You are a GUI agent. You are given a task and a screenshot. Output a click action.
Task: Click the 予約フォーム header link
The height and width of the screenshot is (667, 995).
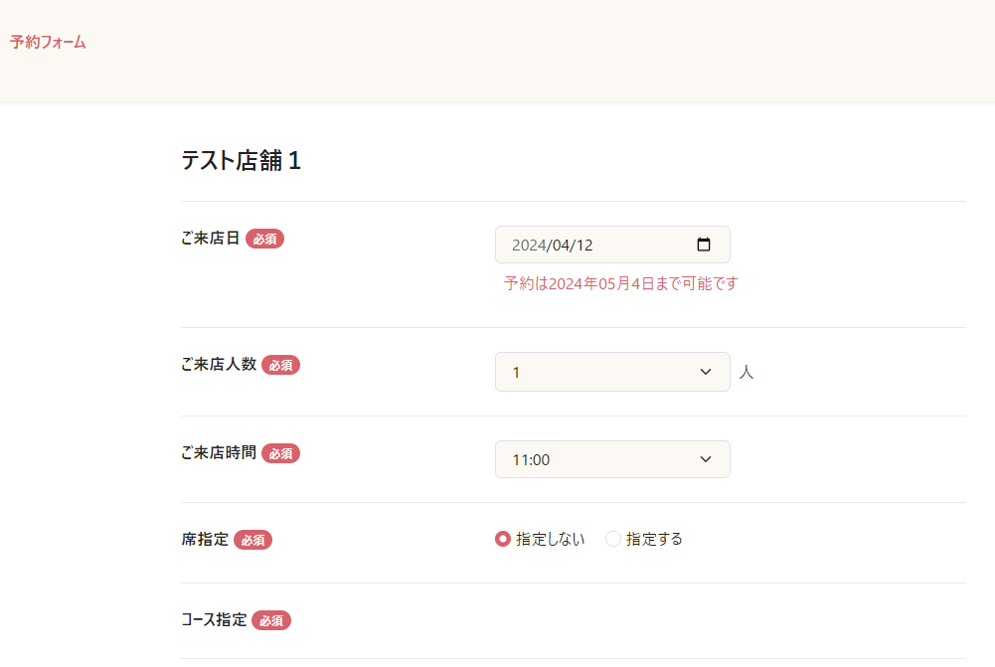(48, 42)
